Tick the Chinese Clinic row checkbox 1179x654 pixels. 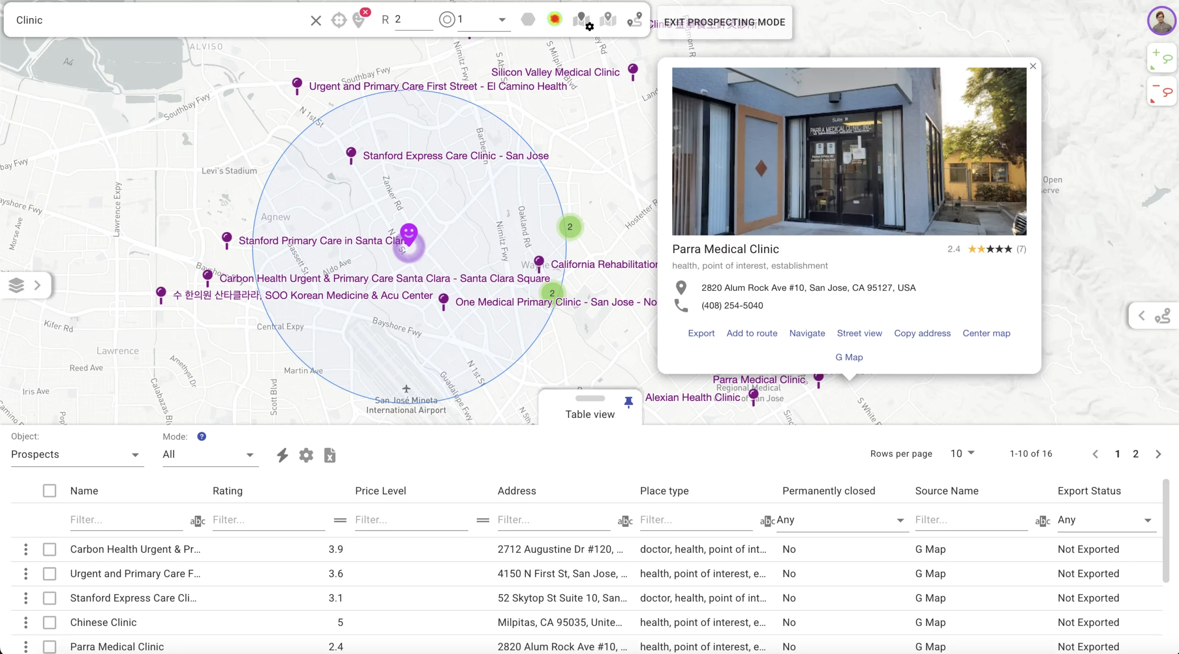49,622
